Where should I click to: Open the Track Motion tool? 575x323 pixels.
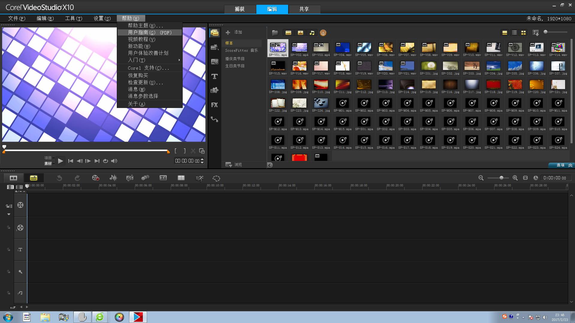point(145,178)
